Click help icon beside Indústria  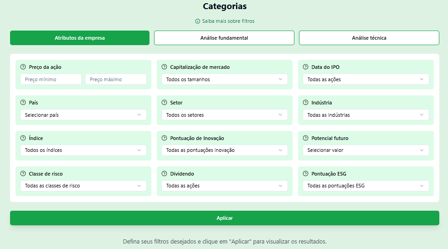tap(305, 103)
